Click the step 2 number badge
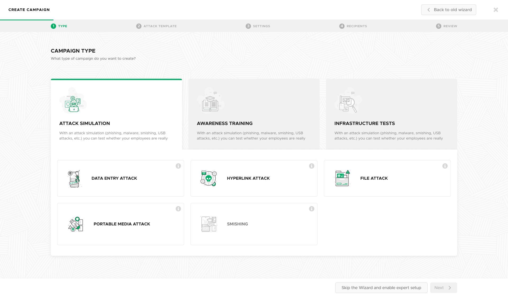This screenshot has height=297, width=508. pyautogui.click(x=139, y=26)
